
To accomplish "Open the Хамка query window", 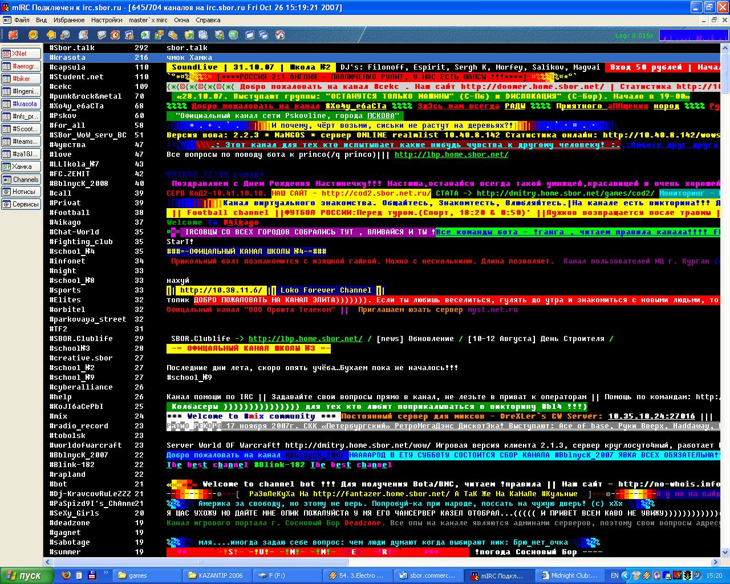I will click(x=21, y=167).
